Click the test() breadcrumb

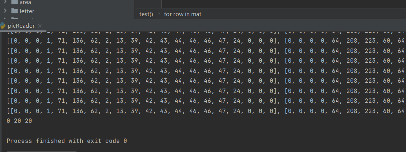click(146, 14)
